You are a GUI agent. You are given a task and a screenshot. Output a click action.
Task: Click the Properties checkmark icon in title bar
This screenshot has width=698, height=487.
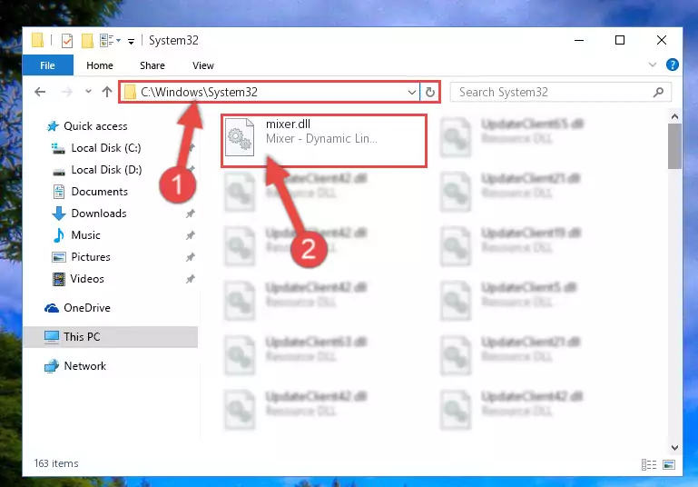click(67, 41)
